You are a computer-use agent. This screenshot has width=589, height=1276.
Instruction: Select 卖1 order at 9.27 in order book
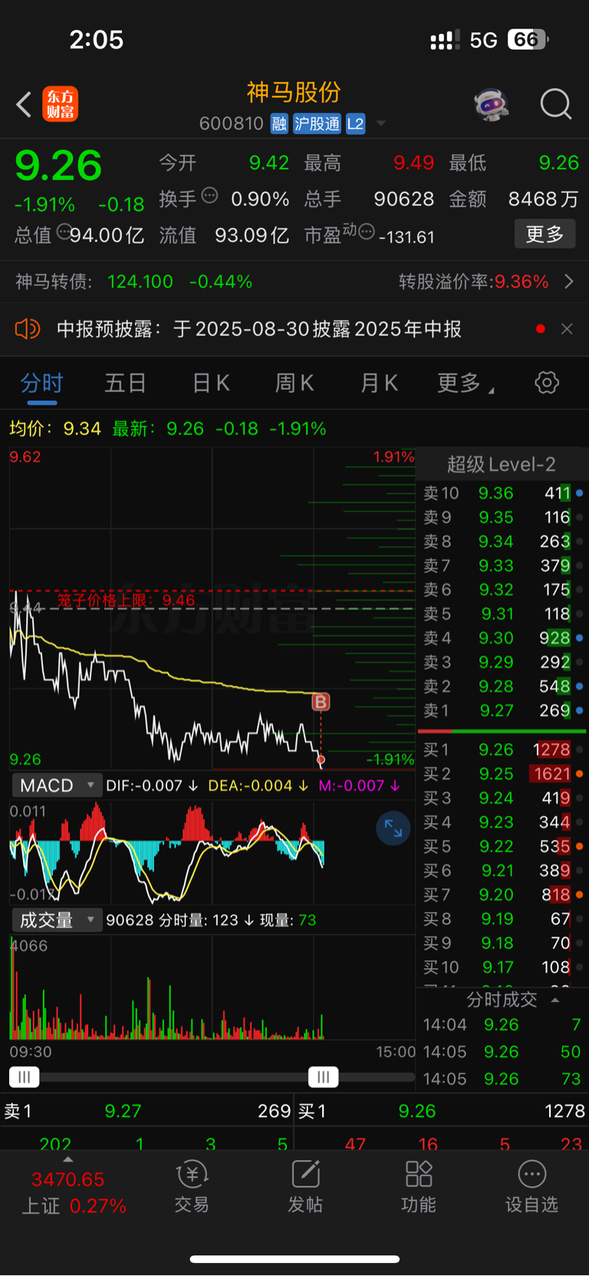coord(502,711)
